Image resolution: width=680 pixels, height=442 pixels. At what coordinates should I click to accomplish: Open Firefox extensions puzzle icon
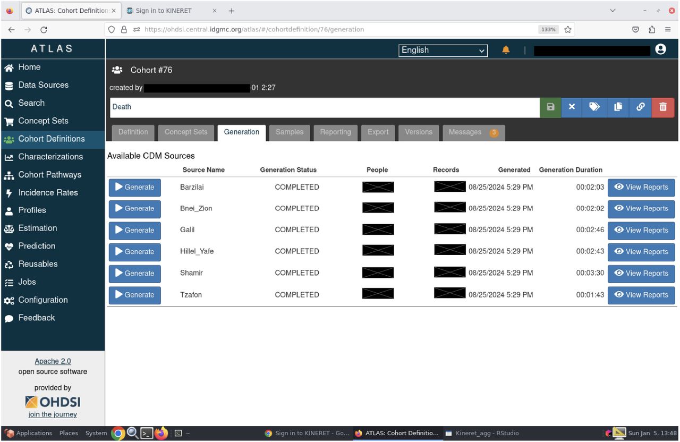click(x=651, y=30)
